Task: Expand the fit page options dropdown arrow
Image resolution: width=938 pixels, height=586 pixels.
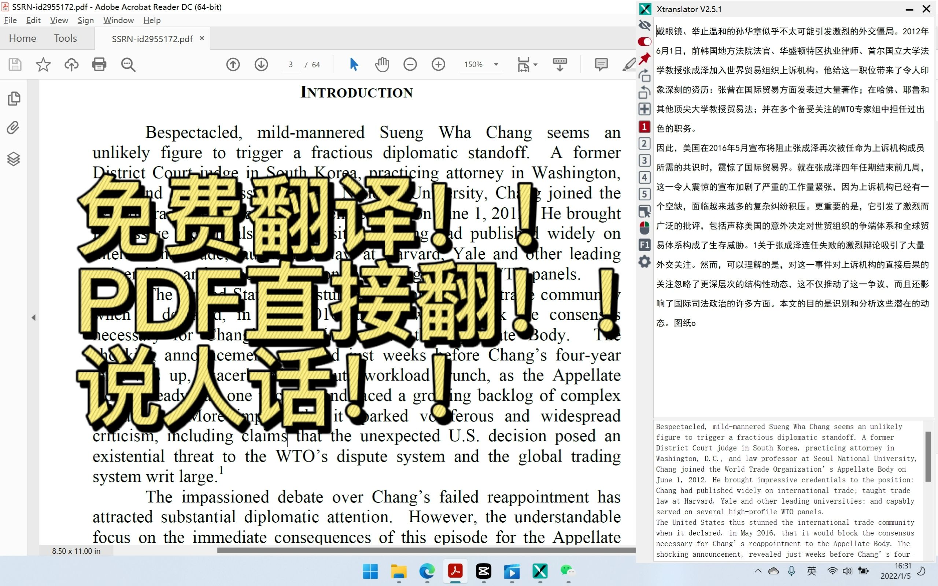Action: [x=536, y=64]
